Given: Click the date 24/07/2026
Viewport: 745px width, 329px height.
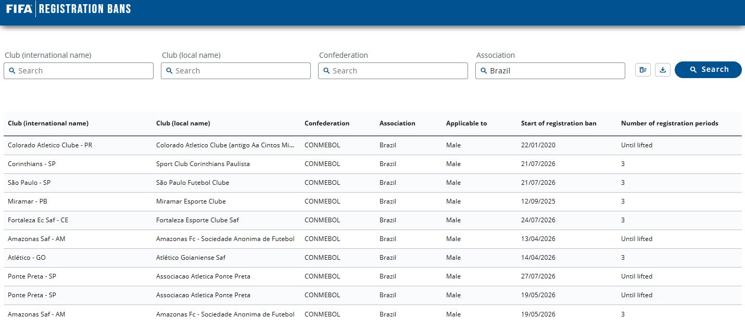Looking at the screenshot, I should tap(538, 220).
